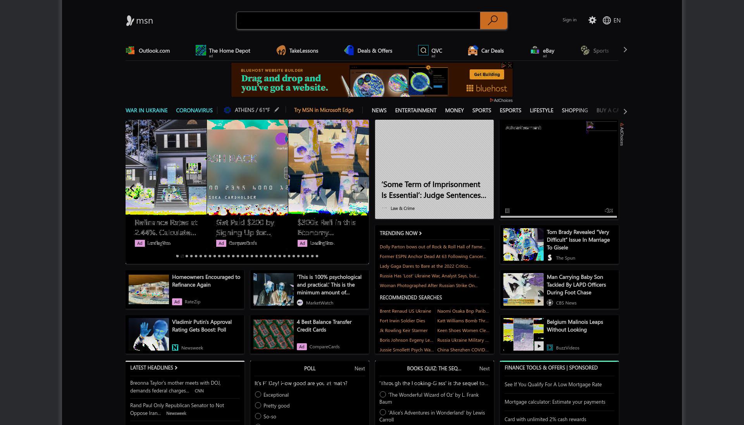The width and height of the screenshot is (744, 425).
Task: Play the Belgium Malinois video
Action: (539, 346)
